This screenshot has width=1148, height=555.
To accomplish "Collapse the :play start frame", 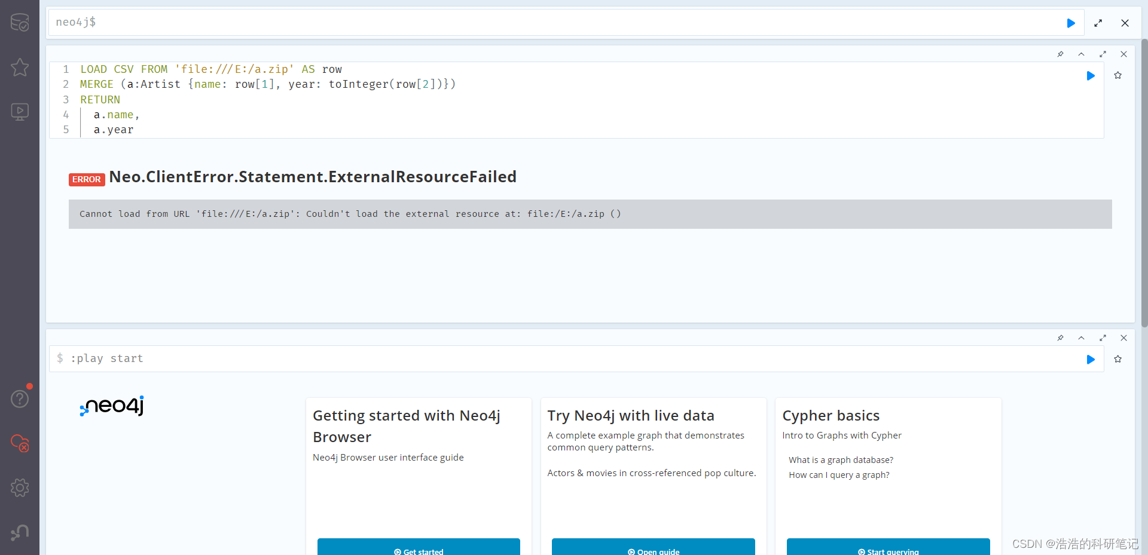I will [1081, 338].
